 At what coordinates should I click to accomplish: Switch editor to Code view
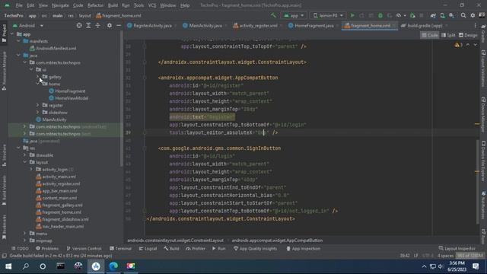tap(429, 35)
